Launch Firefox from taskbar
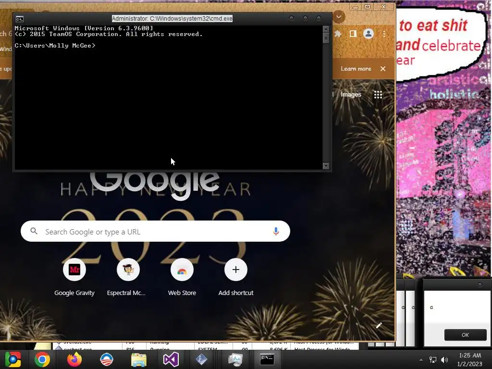The height and width of the screenshot is (369, 492). (74, 359)
